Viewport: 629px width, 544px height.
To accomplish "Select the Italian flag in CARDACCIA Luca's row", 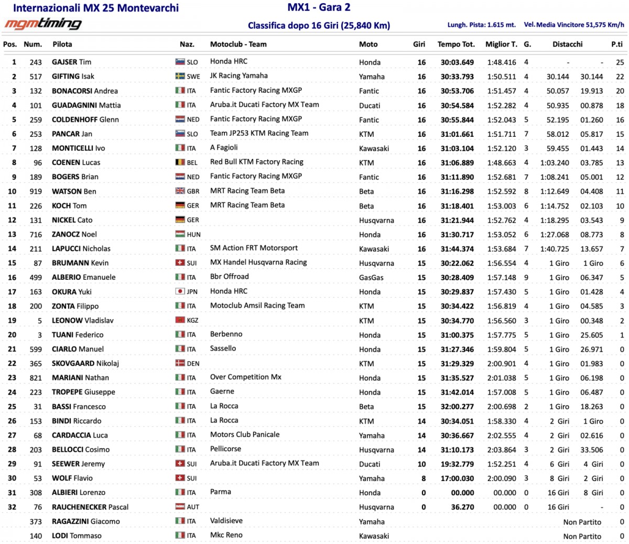I will (x=180, y=435).
